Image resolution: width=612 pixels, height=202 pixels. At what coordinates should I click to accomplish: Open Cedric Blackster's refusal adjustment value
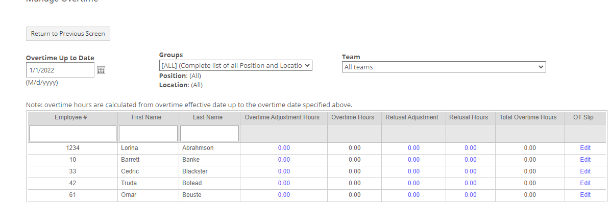click(414, 171)
